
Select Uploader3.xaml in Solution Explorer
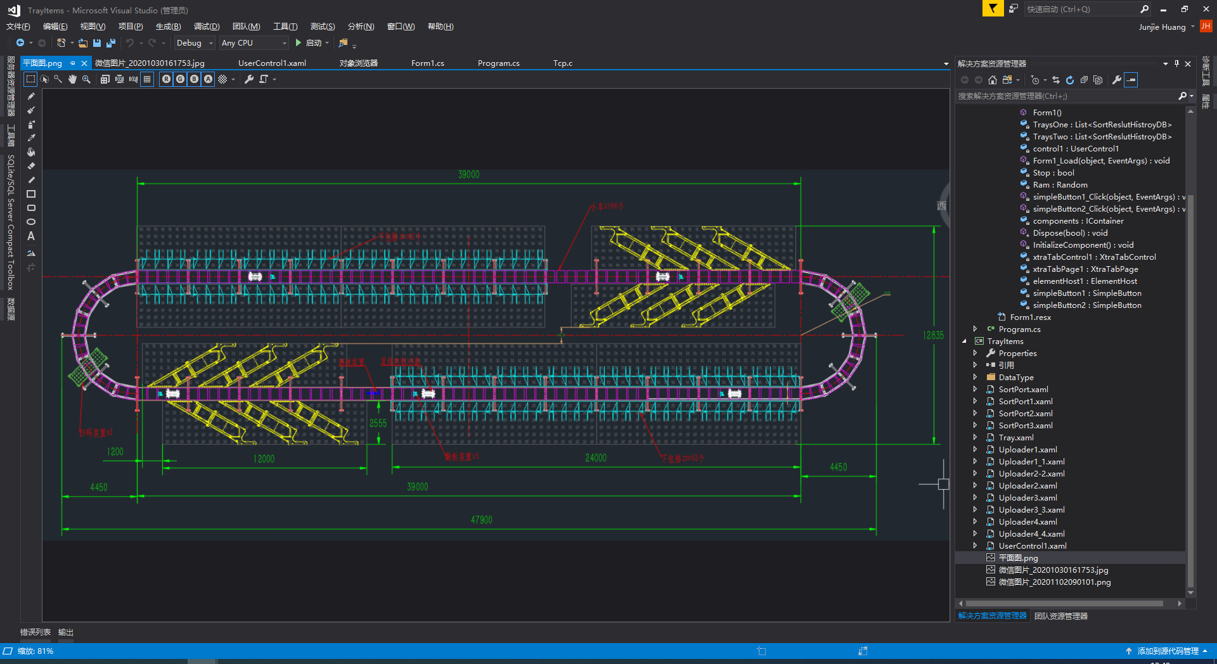tap(1027, 498)
